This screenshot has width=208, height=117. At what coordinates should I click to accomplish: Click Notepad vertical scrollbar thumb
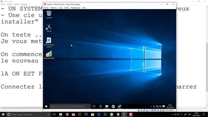(x=207, y=67)
